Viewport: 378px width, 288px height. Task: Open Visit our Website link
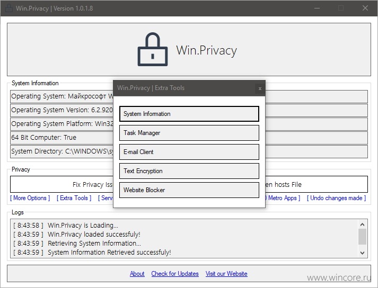[x=226, y=274]
